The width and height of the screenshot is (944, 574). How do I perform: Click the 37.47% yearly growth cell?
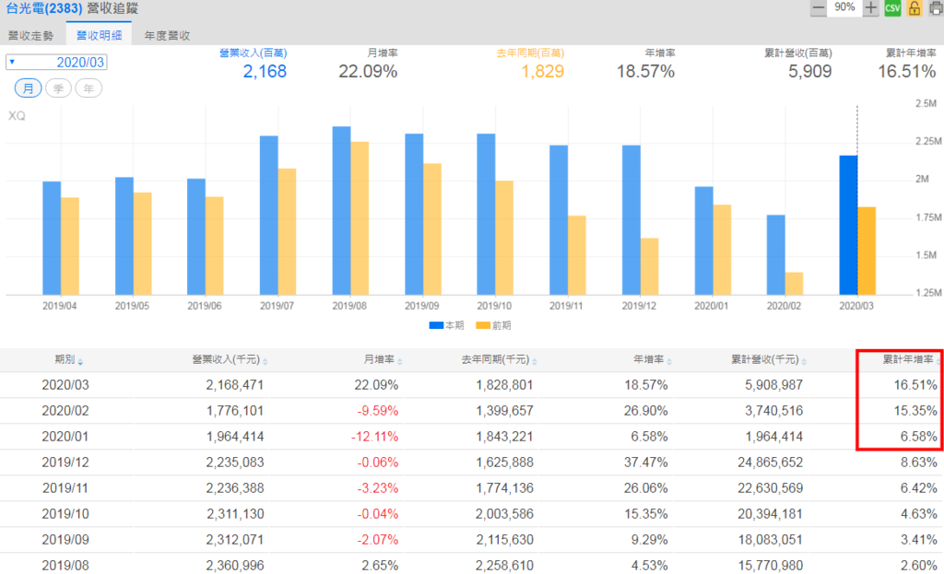click(646, 463)
